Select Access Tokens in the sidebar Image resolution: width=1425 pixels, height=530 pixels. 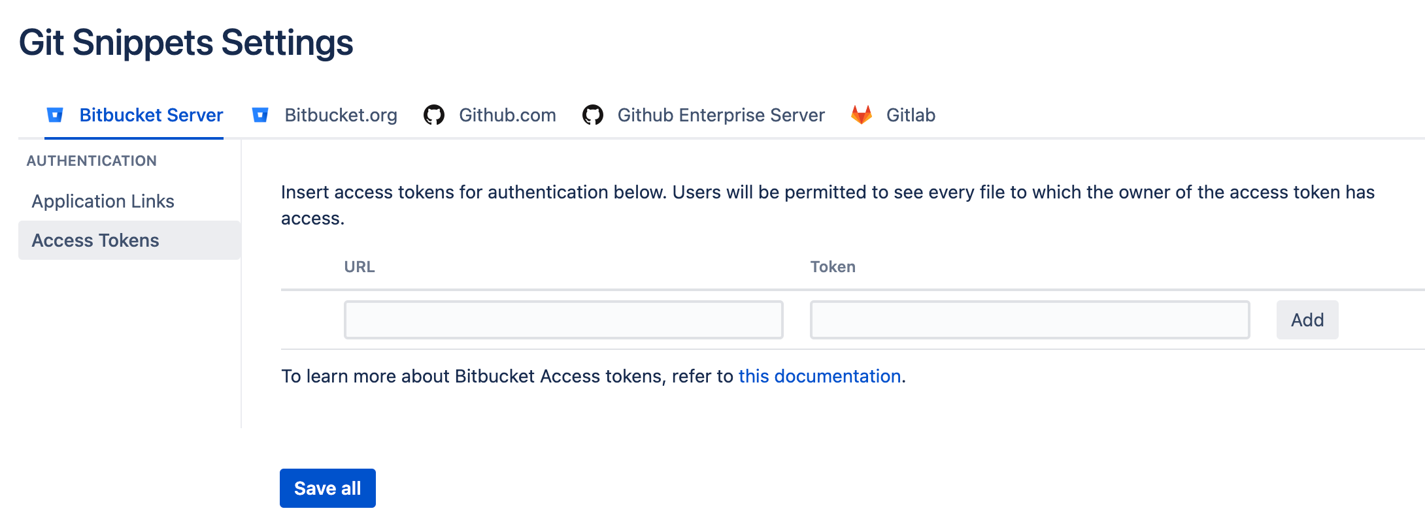click(x=95, y=240)
